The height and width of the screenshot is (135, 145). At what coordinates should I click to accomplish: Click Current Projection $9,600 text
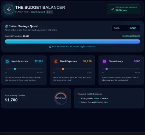pos(17,36)
